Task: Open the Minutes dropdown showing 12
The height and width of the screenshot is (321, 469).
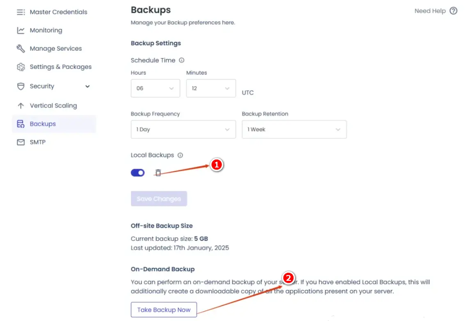Action: 210,88
